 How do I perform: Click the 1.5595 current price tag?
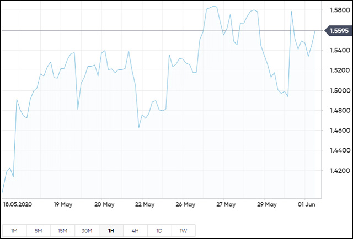point(339,31)
